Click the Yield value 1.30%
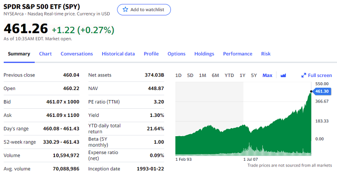The image size is (337, 179). 157,115
